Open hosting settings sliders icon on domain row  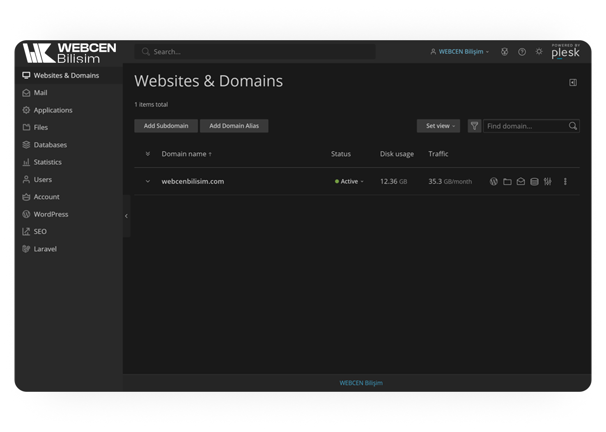[x=548, y=181]
